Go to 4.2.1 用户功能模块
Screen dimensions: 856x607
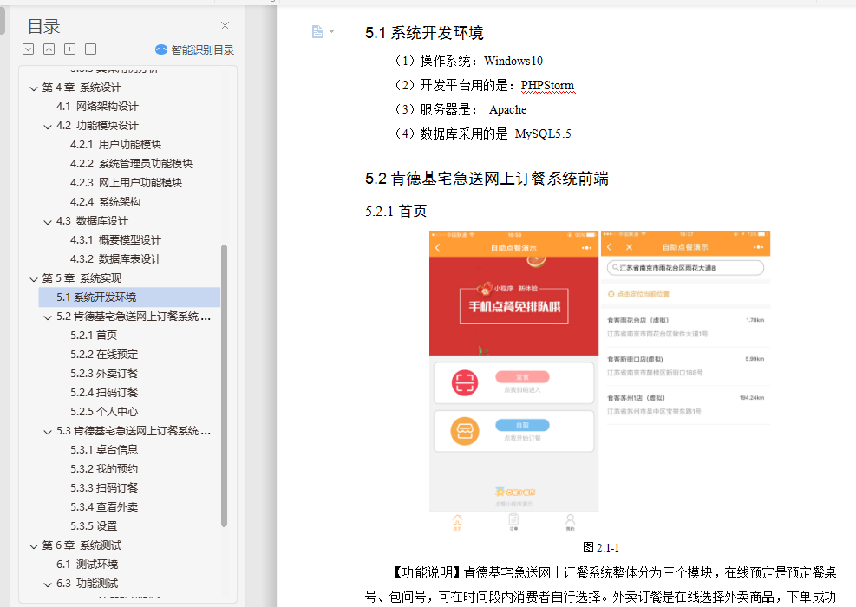click(x=115, y=145)
